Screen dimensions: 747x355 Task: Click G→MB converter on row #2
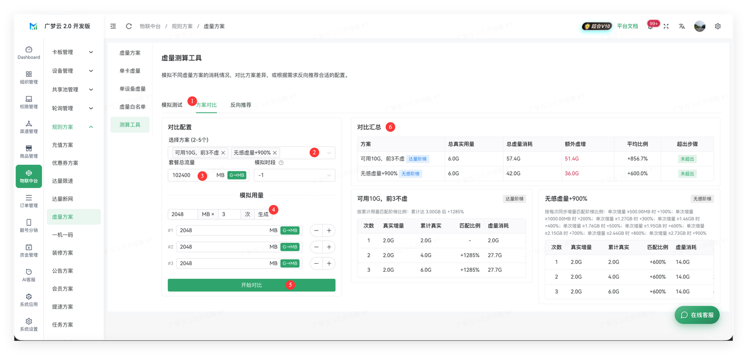tap(290, 247)
